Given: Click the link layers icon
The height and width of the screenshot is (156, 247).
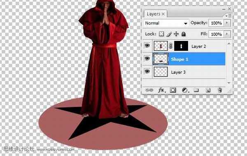Looking at the screenshot, I should 149,90.
